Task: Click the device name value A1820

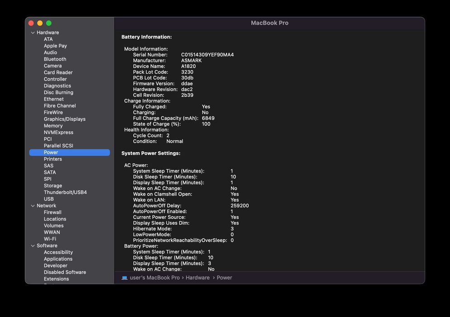Action: (188, 66)
